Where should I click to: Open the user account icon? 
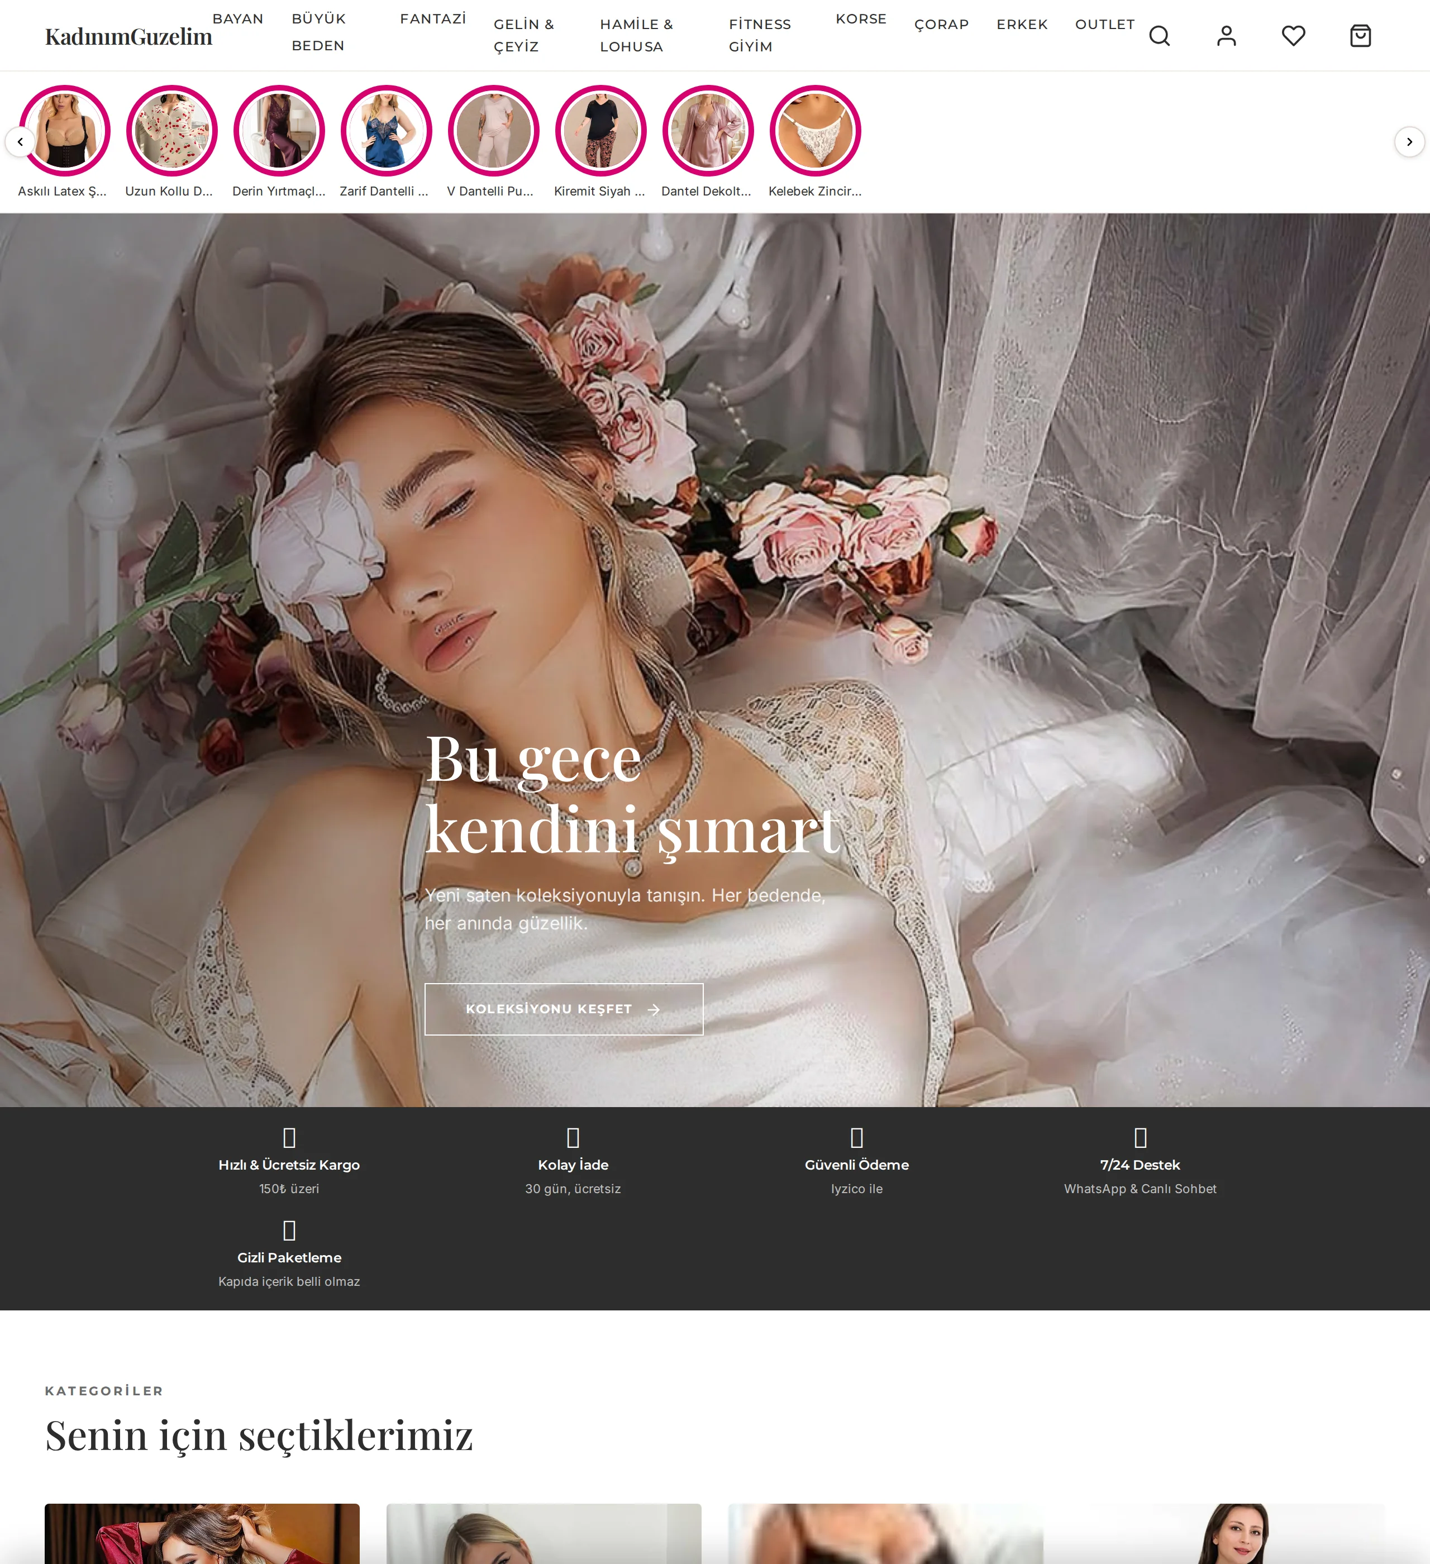[1226, 36]
